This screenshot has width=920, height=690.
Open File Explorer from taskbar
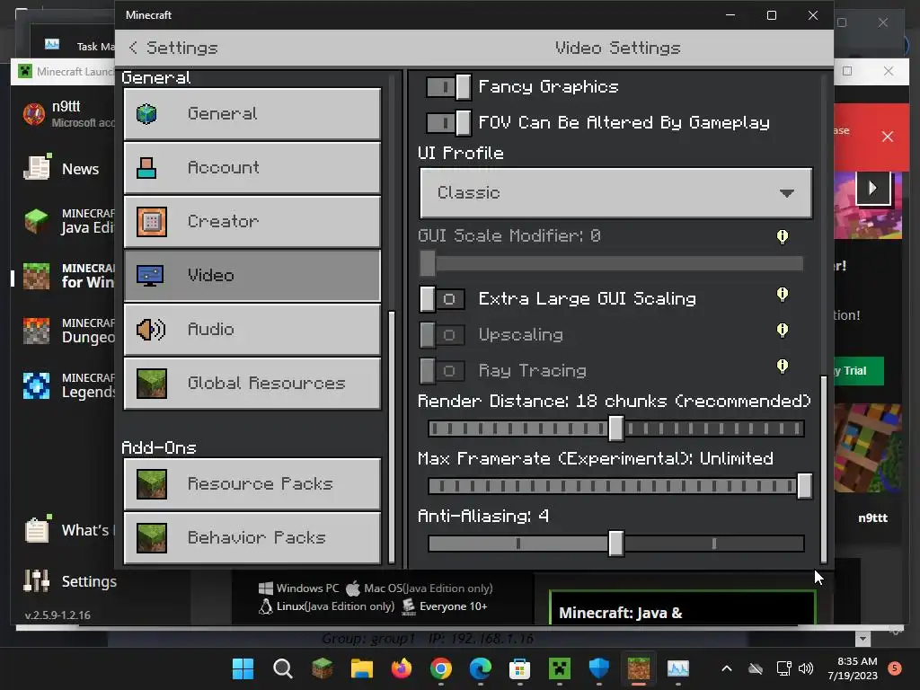coord(362,668)
